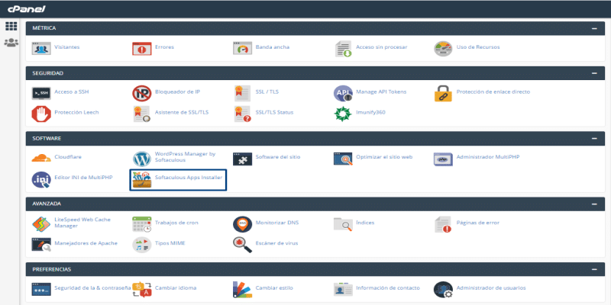The image size is (611, 305).
Task: Click the Monitorizar DNS icon
Action: tap(242, 224)
